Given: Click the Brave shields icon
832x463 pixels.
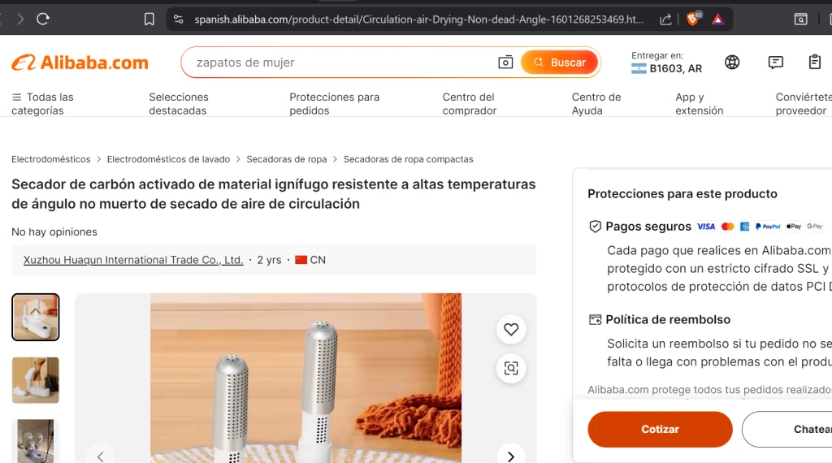Looking at the screenshot, I should (692, 19).
